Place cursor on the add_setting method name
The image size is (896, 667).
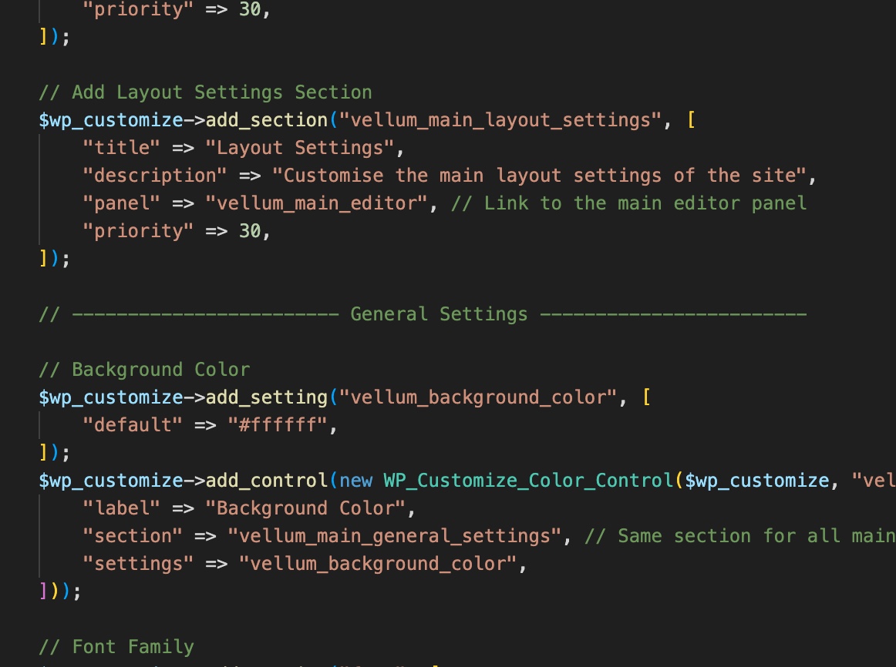266,397
